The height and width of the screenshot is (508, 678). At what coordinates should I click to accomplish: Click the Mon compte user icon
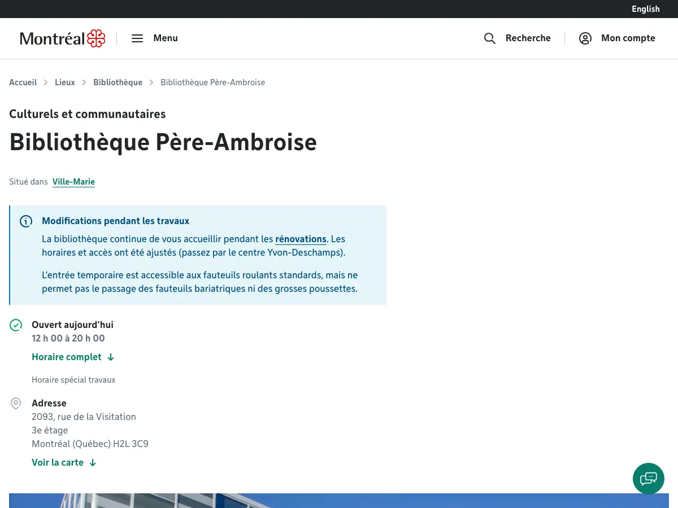585,38
